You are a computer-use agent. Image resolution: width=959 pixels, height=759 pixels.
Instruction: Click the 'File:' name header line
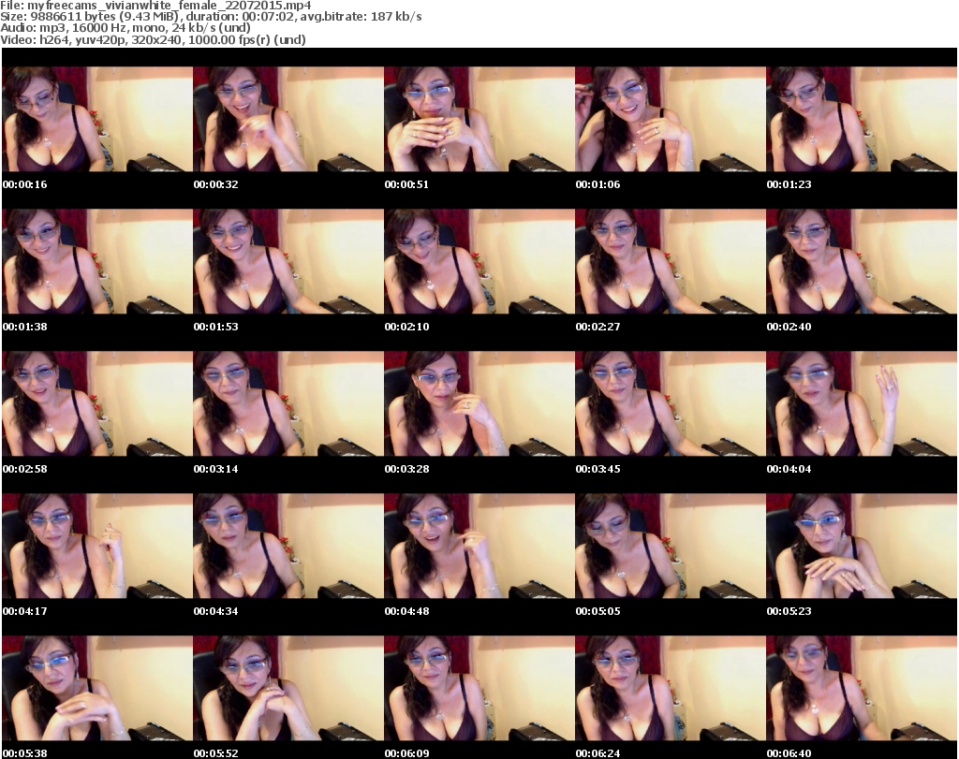[155, 6]
